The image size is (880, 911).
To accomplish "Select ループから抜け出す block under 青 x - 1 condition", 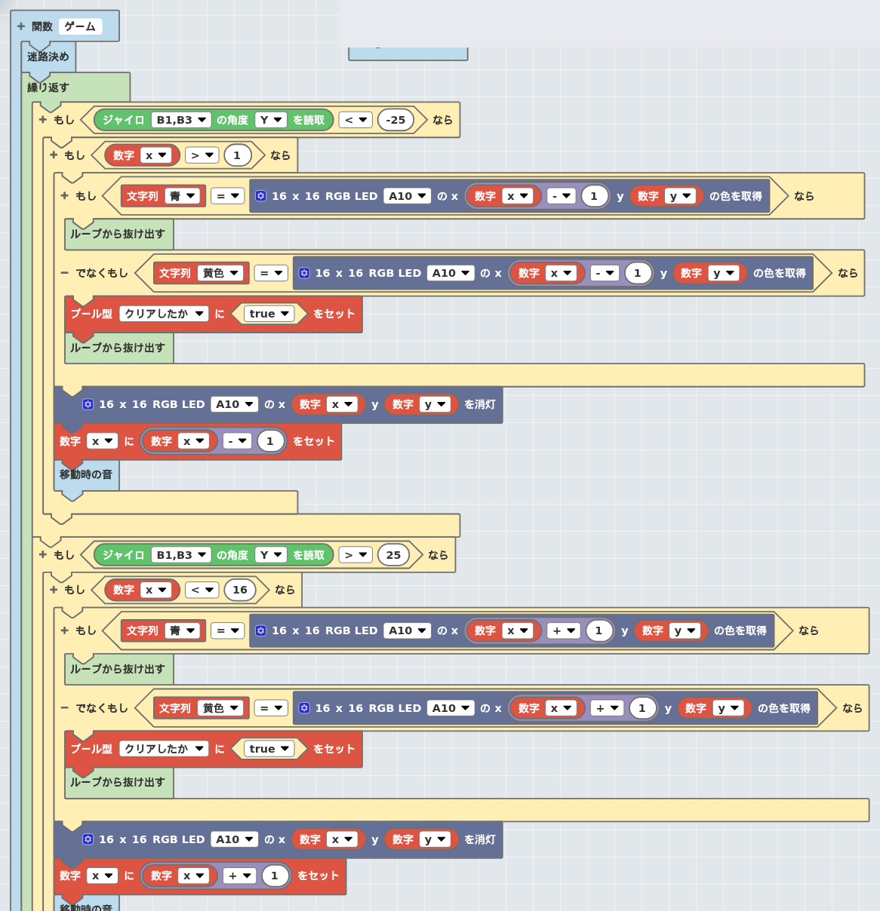I will pyautogui.click(x=118, y=234).
